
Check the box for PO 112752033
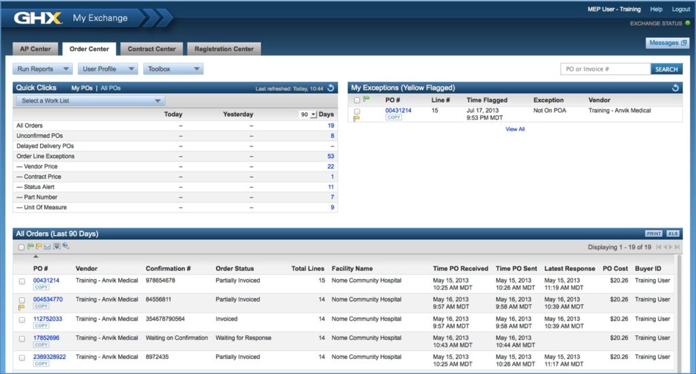pyautogui.click(x=22, y=320)
